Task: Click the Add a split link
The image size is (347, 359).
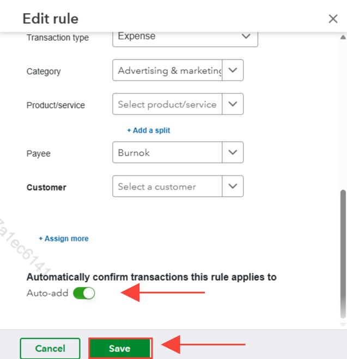Action: click(149, 131)
